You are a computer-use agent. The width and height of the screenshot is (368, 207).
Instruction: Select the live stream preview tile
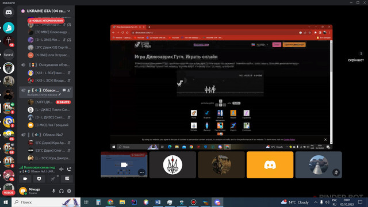[x=124, y=165]
